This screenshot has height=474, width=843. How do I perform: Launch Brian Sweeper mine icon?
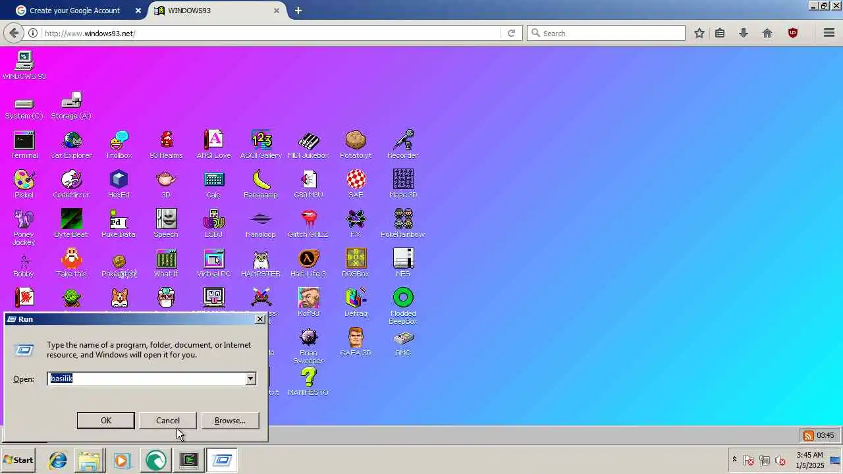tap(308, 346)
